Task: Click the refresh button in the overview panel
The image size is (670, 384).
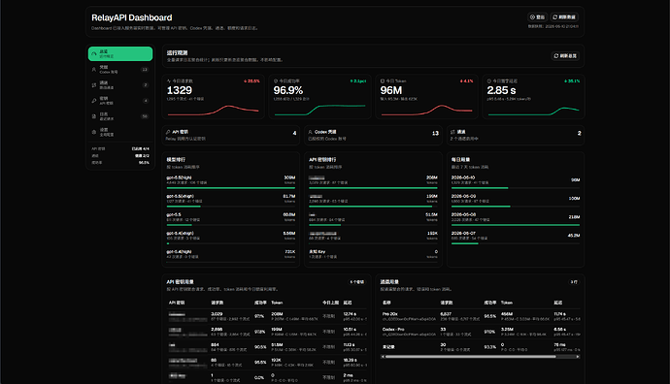Action: 565,56
